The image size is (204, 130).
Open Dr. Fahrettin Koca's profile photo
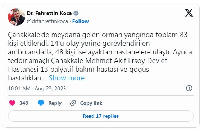tap(17, 17)
